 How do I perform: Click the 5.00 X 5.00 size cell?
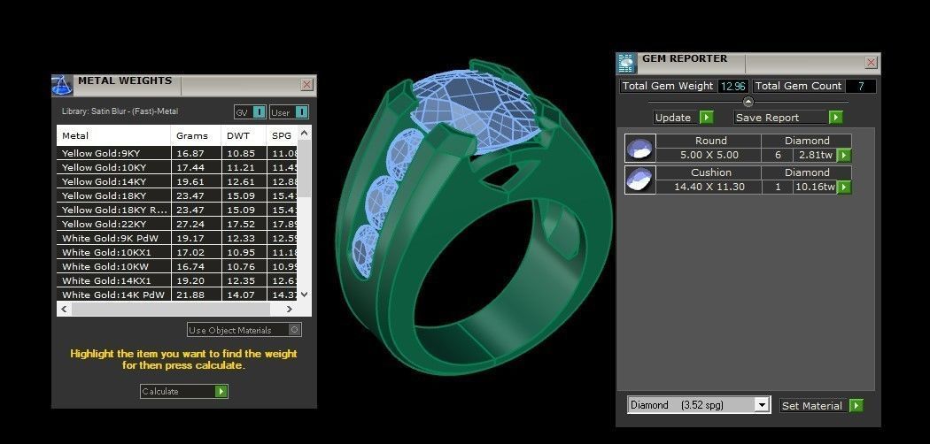(709, 155)
